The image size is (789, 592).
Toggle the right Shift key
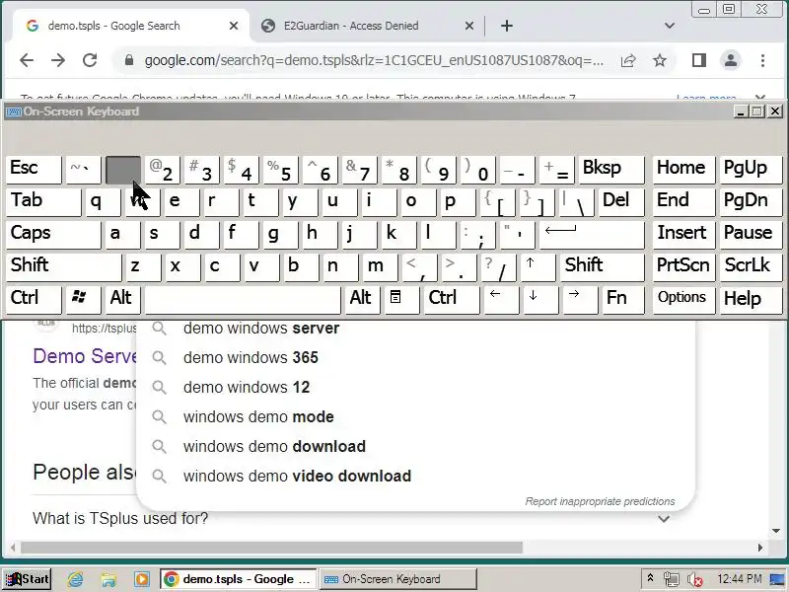point(602,266)
